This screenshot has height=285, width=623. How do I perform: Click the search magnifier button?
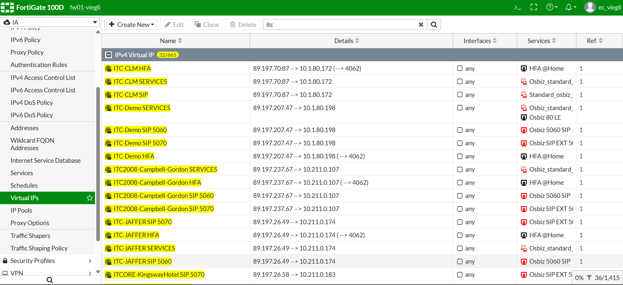pyautogui.click(x=434, y=25)
